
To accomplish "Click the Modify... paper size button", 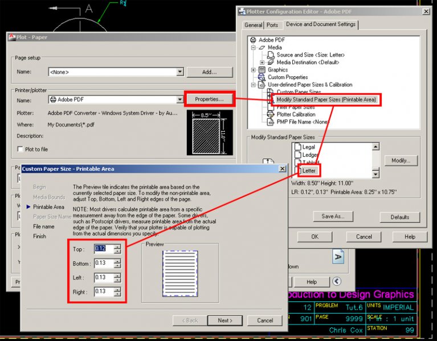I will pos(401,160).
